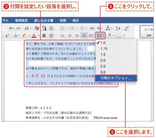
Task: Align the text right
Action: pyautogui.click(x=77, y=35)
